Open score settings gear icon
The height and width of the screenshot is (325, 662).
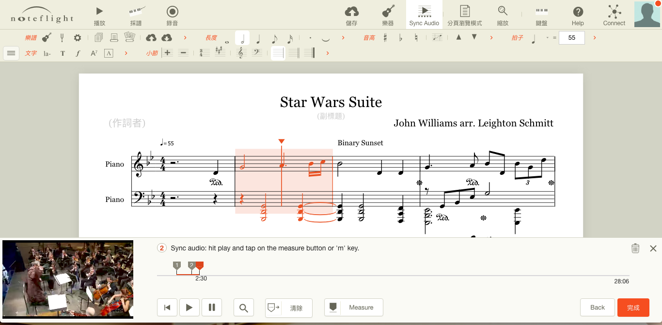[x=77, y=38]
